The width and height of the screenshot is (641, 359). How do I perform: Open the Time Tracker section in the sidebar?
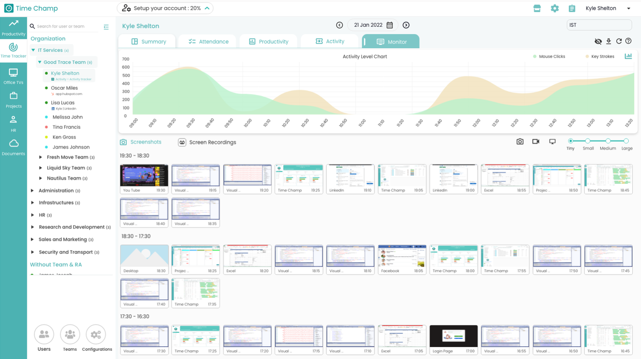tap(14, 49)
